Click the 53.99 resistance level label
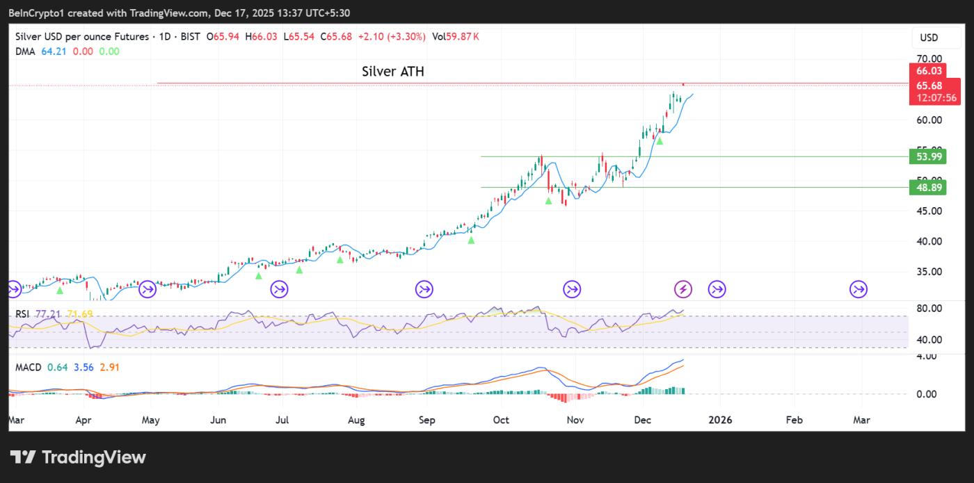This screenshot has height=483, width=974. click(928, 157)
